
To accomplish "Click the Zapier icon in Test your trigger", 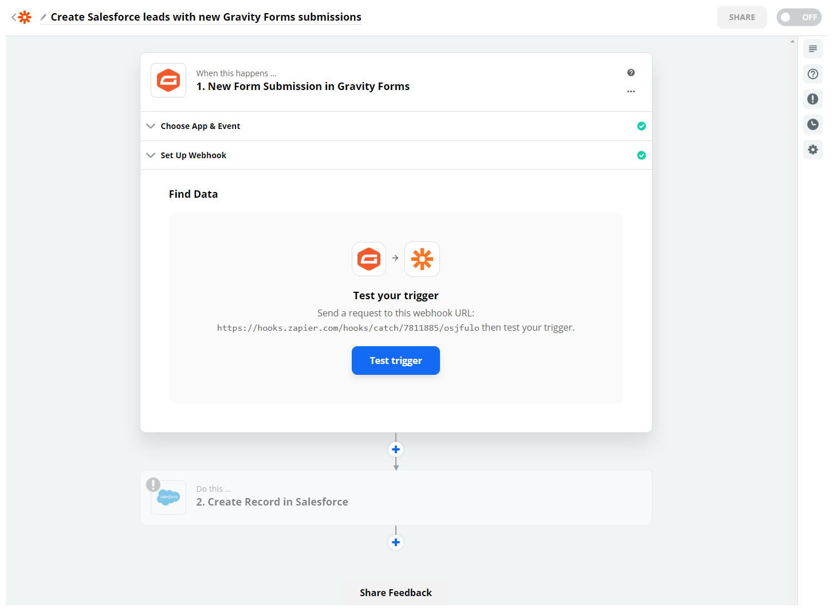I will (422, 259).
